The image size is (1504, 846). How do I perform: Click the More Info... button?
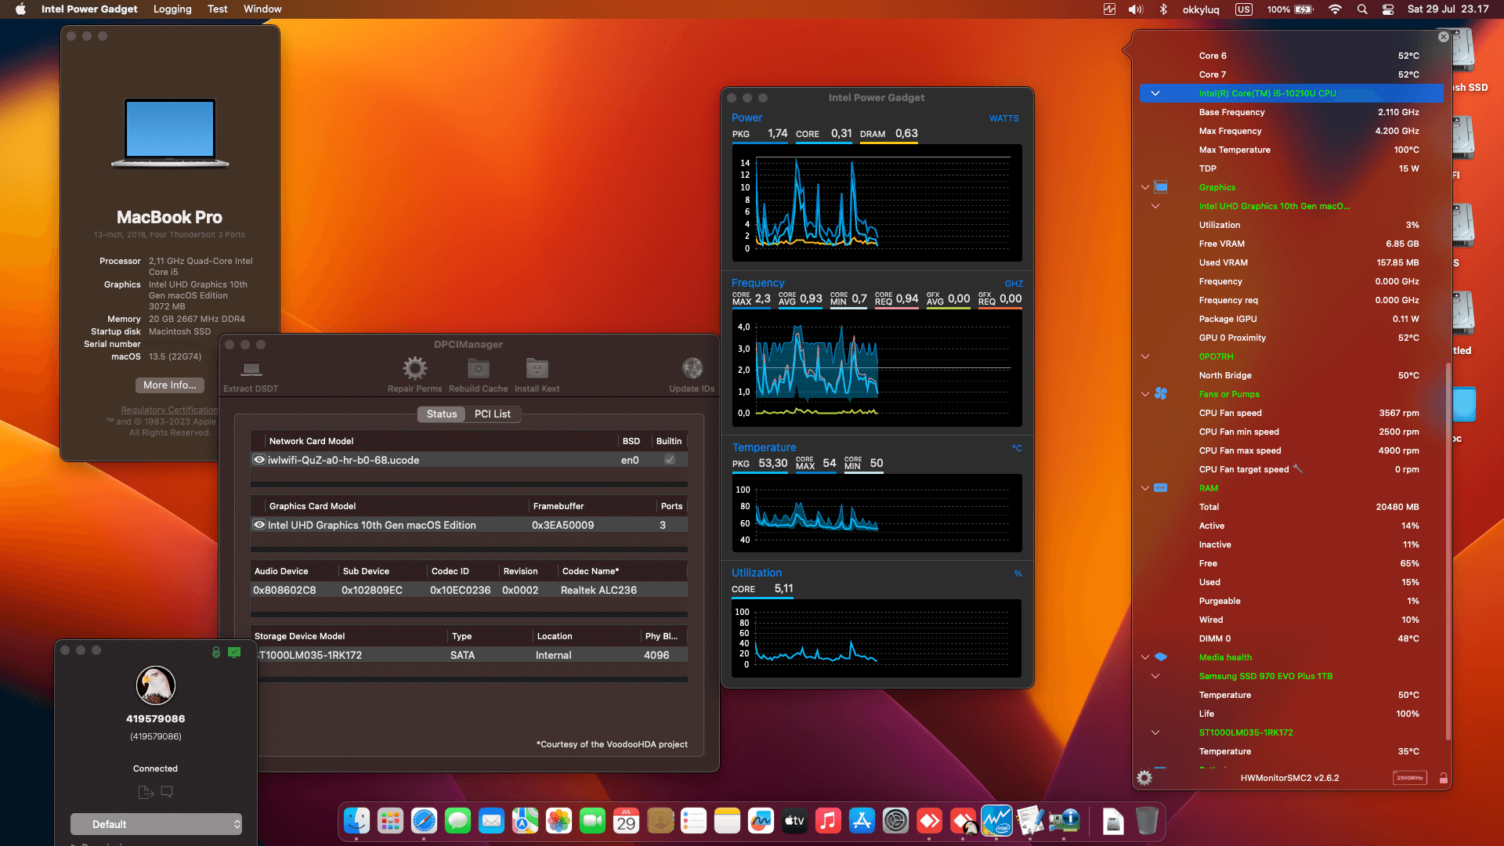tap(169, 385)
